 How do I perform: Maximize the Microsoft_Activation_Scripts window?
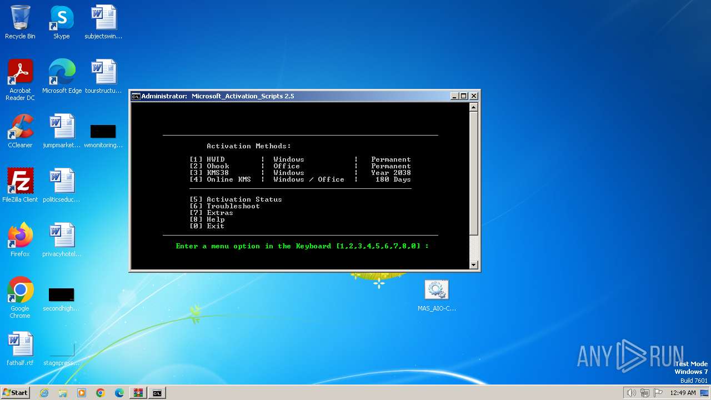(x=464, y=96)
